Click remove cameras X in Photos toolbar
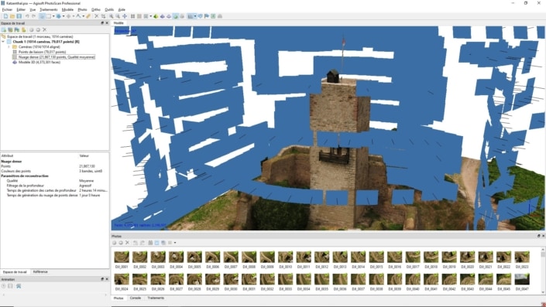Viewport: 546px width, 307px height. [128, 243]
